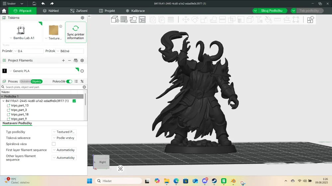Collapse the 8411fc41 object tree node
Image resolution: width=332 pixels, height=186 pixels.
(x=3, y=101)
